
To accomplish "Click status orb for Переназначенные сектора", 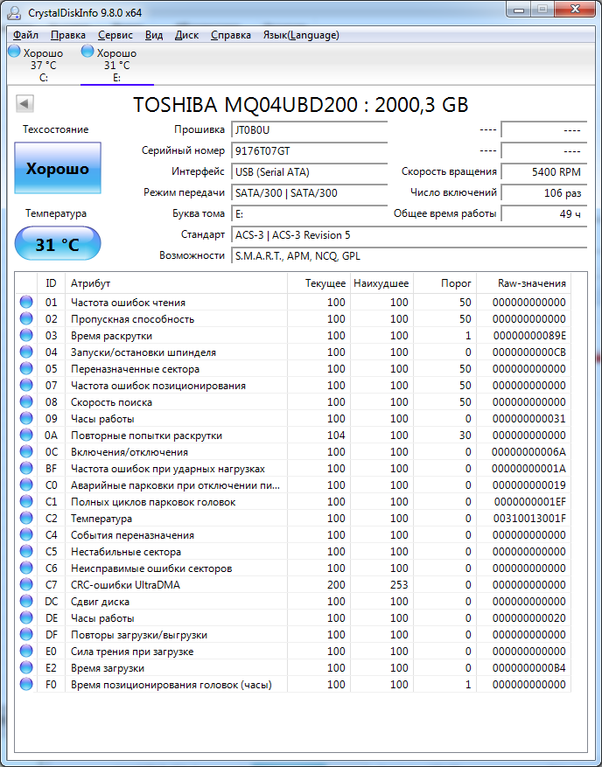I will [26, 368].
